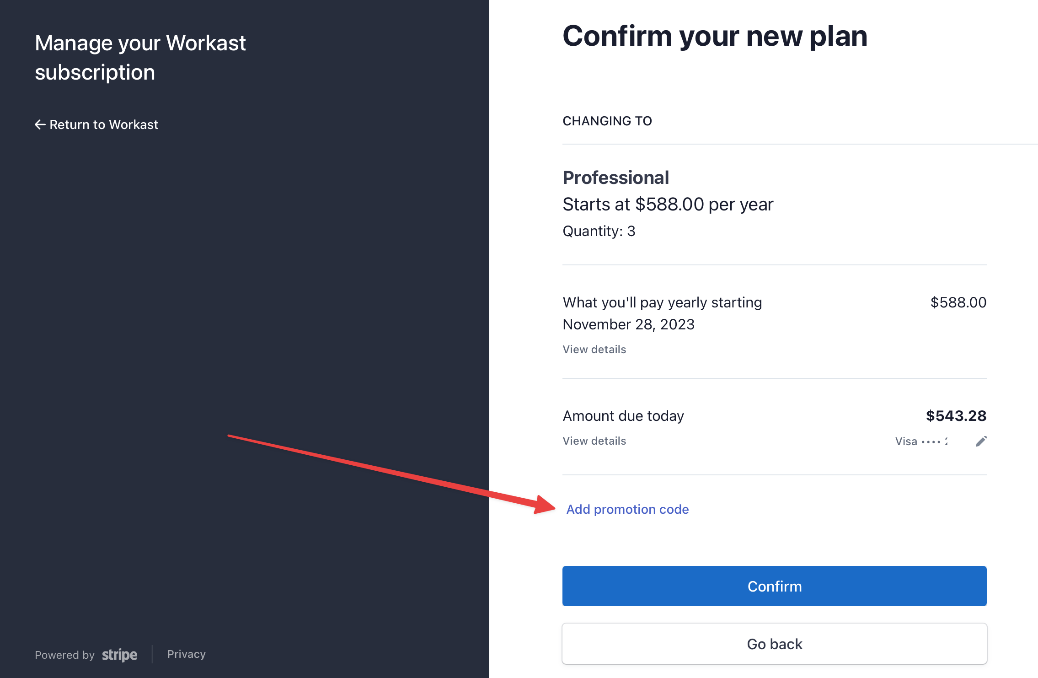Click the CHANGING TO section label
This screenshot has height=678, width=1038.
pos(607,121)
